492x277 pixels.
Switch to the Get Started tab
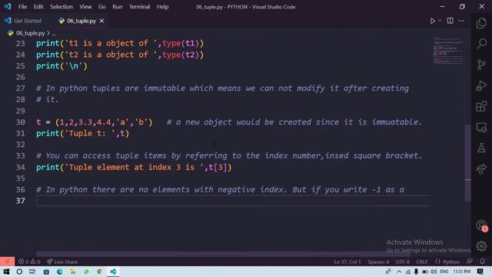tap(28, 21)
